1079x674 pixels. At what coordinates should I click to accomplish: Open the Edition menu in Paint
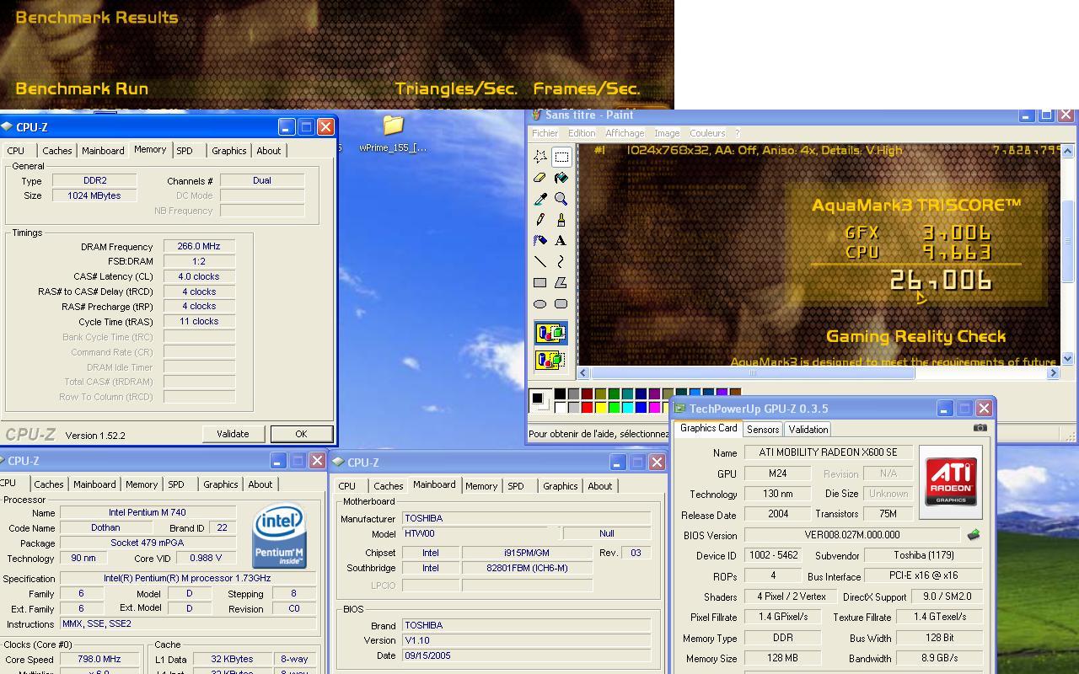tap(581, 133)
